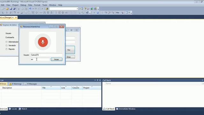Toggle Hex display in the debug toolbar
The image size is (204, 115).
[118, 13]
